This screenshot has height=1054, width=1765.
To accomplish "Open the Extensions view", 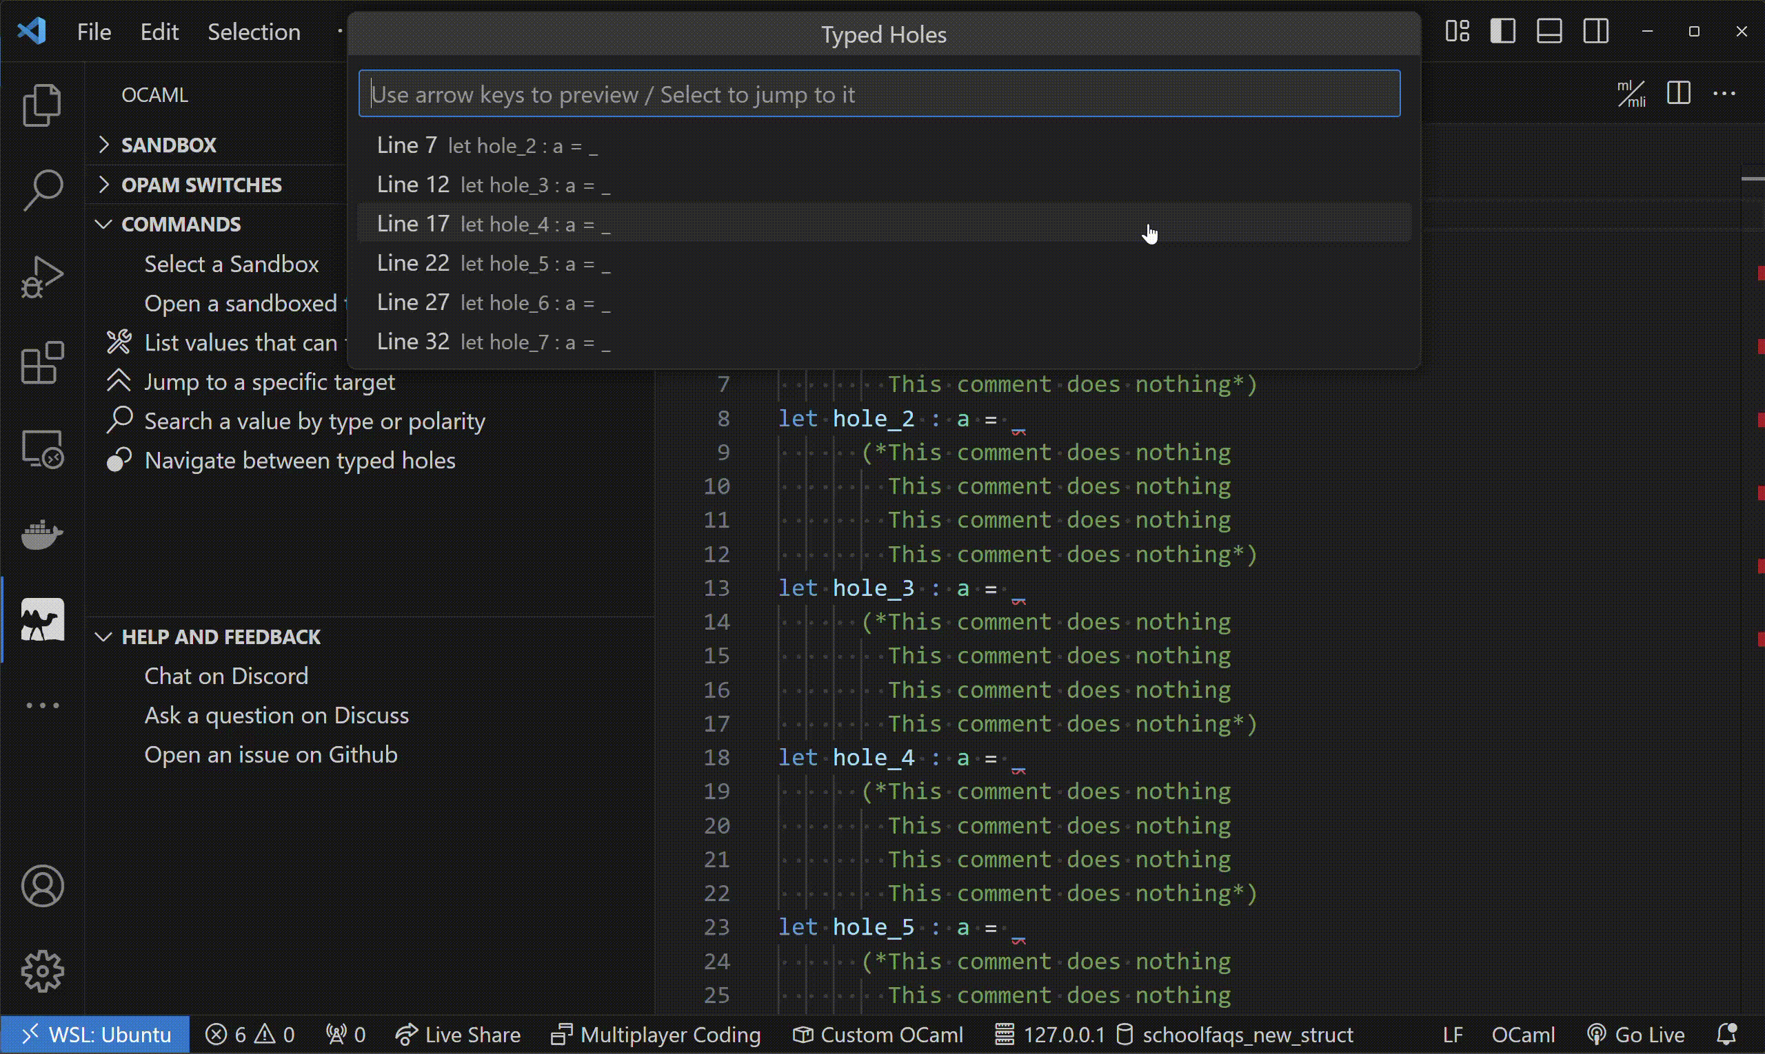I will pyautogui.click(x=43, y=363).
